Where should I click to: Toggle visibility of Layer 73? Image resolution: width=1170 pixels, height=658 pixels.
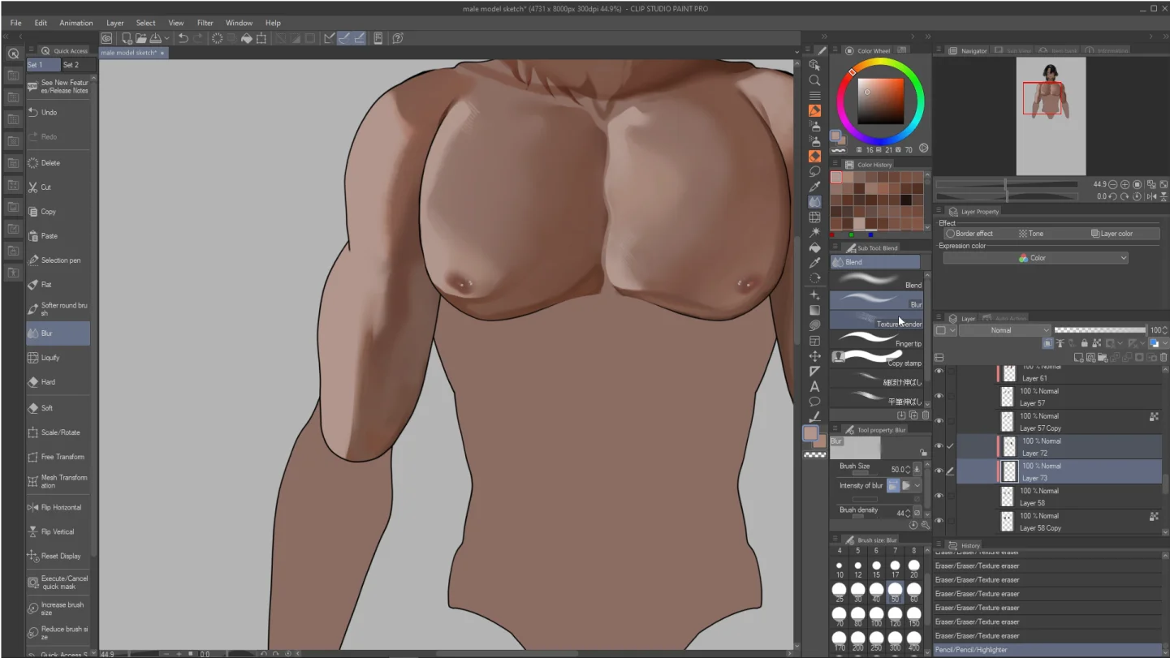tap(939, 471)
